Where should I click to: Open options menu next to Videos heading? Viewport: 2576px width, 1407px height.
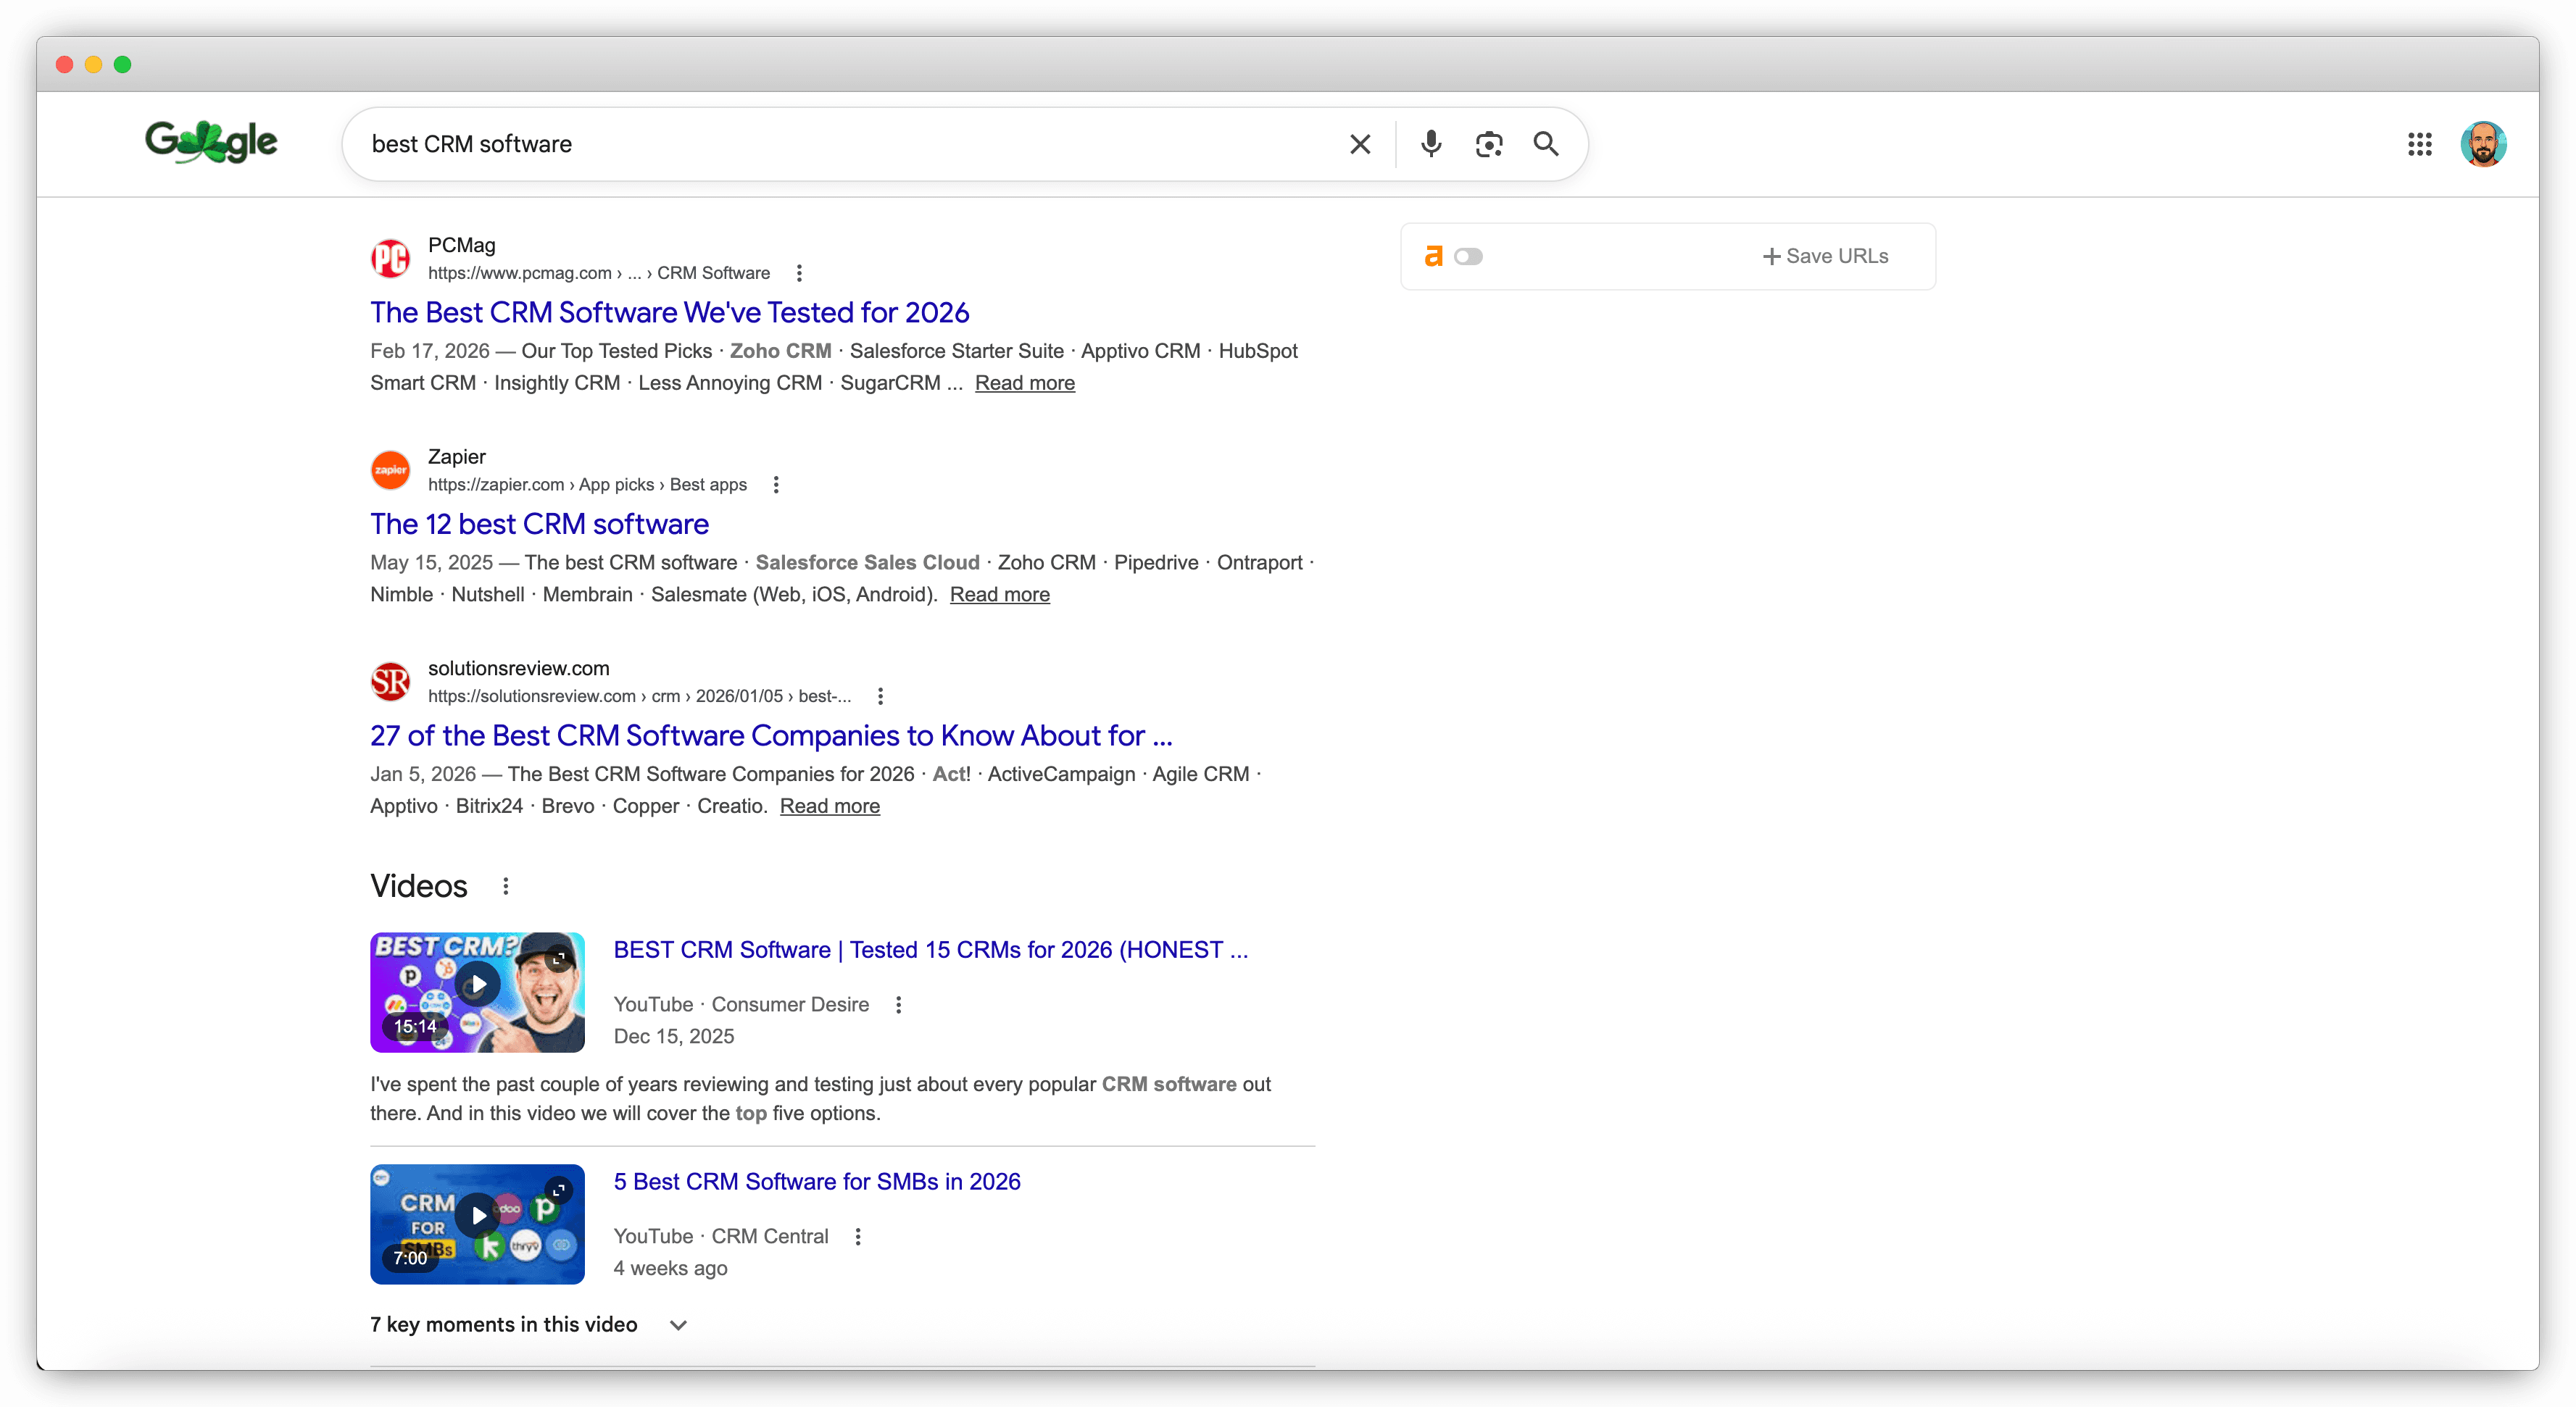tap(506, 886)
